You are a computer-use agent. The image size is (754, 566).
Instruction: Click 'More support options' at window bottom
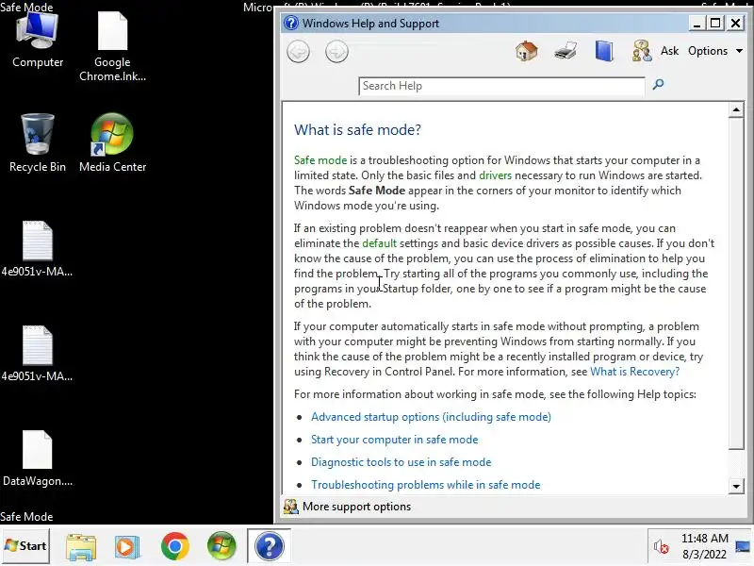coord(356,507)
